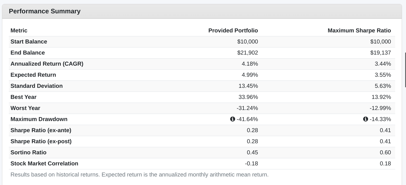Click the Performance Summary panel header
Screen dimensions: 406x185
tap(45, 11)
